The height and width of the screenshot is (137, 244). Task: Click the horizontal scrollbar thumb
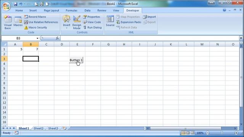tap(186, 128)
